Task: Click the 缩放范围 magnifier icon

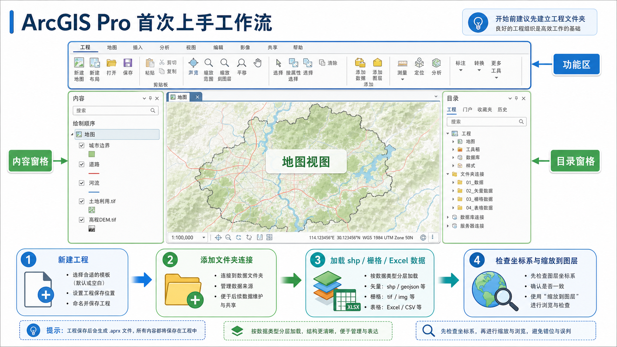Action: pos(208,63)
